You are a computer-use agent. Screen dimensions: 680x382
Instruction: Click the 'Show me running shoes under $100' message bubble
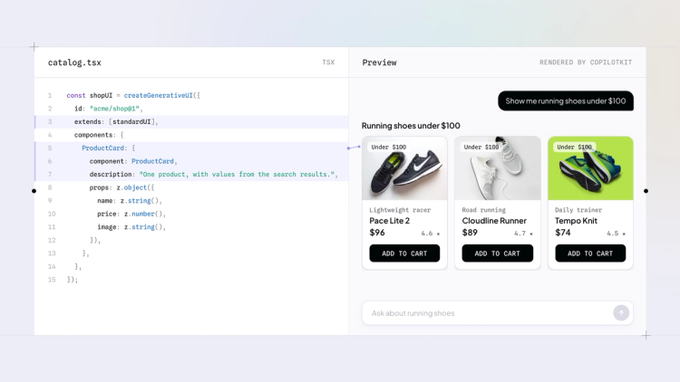566,100
